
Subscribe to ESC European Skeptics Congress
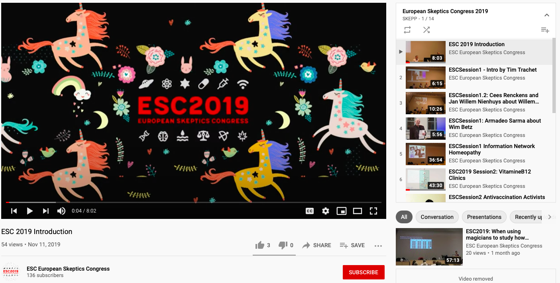coord(364,272)
